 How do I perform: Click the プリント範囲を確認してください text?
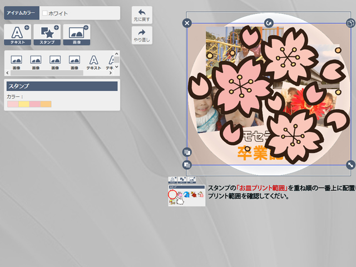coord(249,196)
